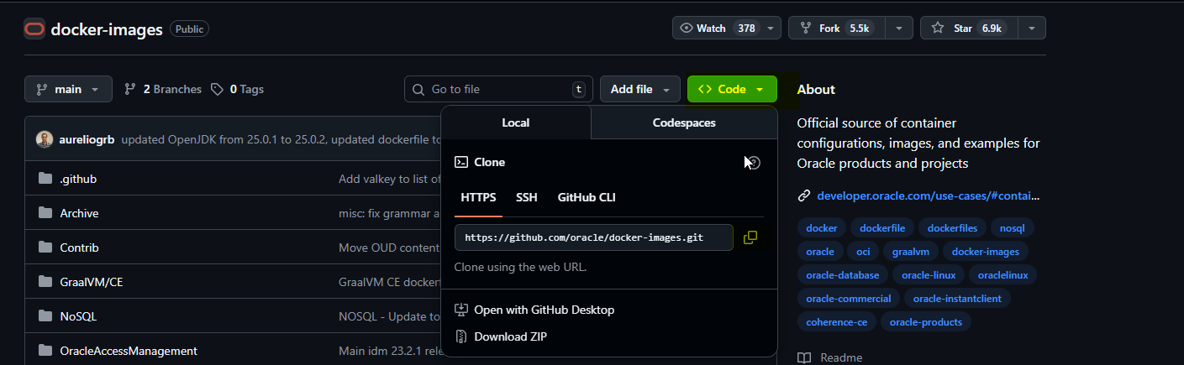Click the Readme book icon
Image resolution: width=1184 pixels, height=365 pixels.
pos(804,357)
